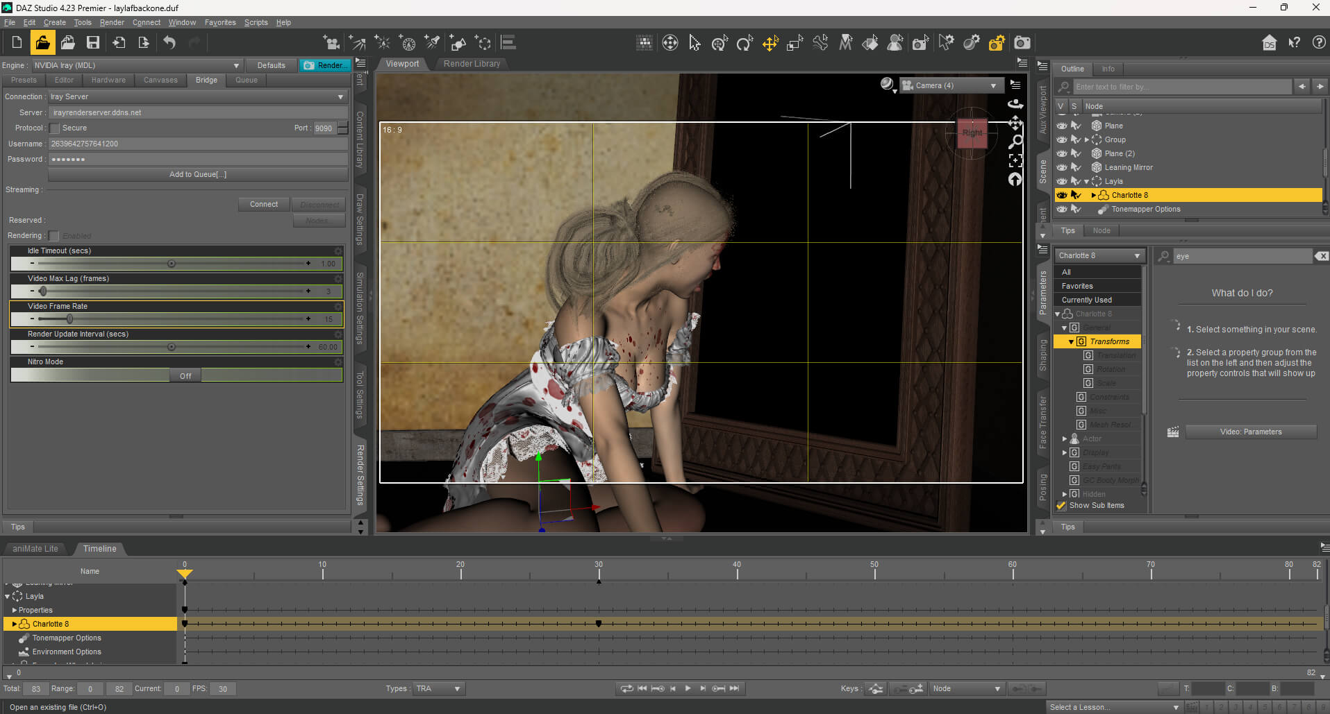
Task: Select the Rotate tool
Action: tap(745, 43)
